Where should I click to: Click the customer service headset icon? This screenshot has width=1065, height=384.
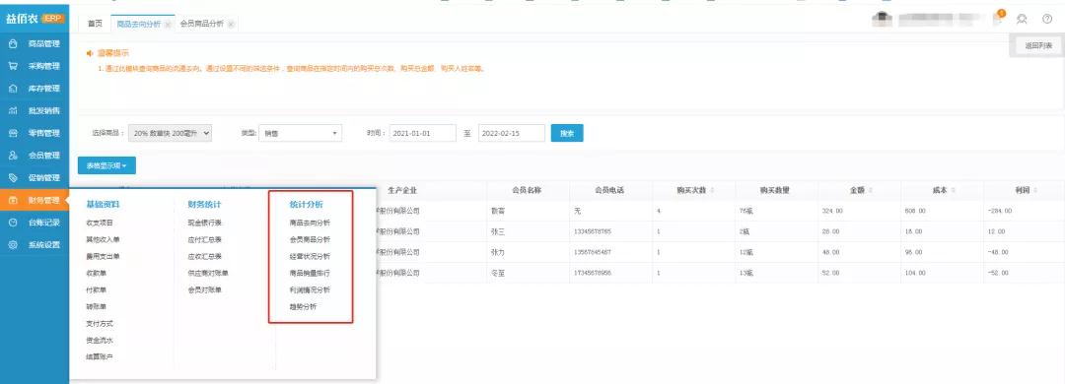1022,19
